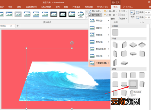This screenshot has width=151, height=110.
Task: Open the OneKey Lite tab
Action: (x=103, y=7)
